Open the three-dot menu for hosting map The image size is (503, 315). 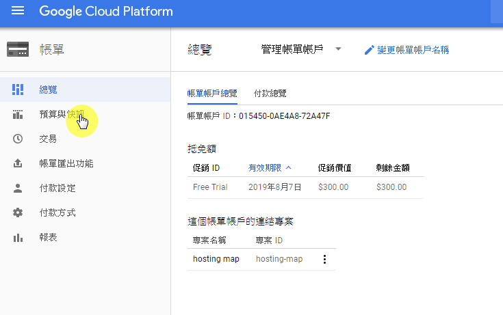(324, 259)
